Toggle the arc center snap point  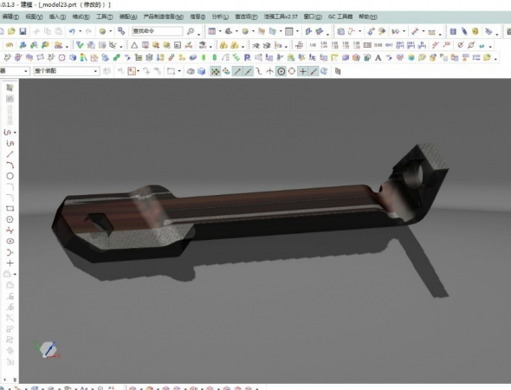pos(281,71)
